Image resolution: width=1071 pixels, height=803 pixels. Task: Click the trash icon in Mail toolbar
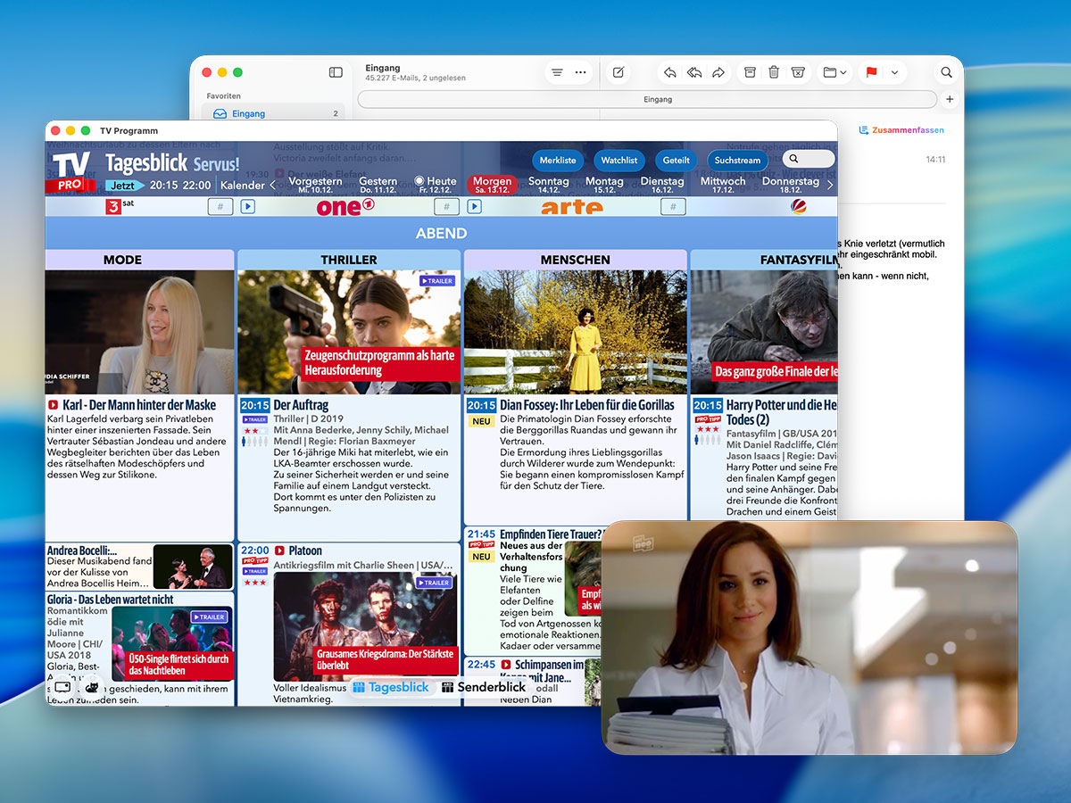coord(774,72)
